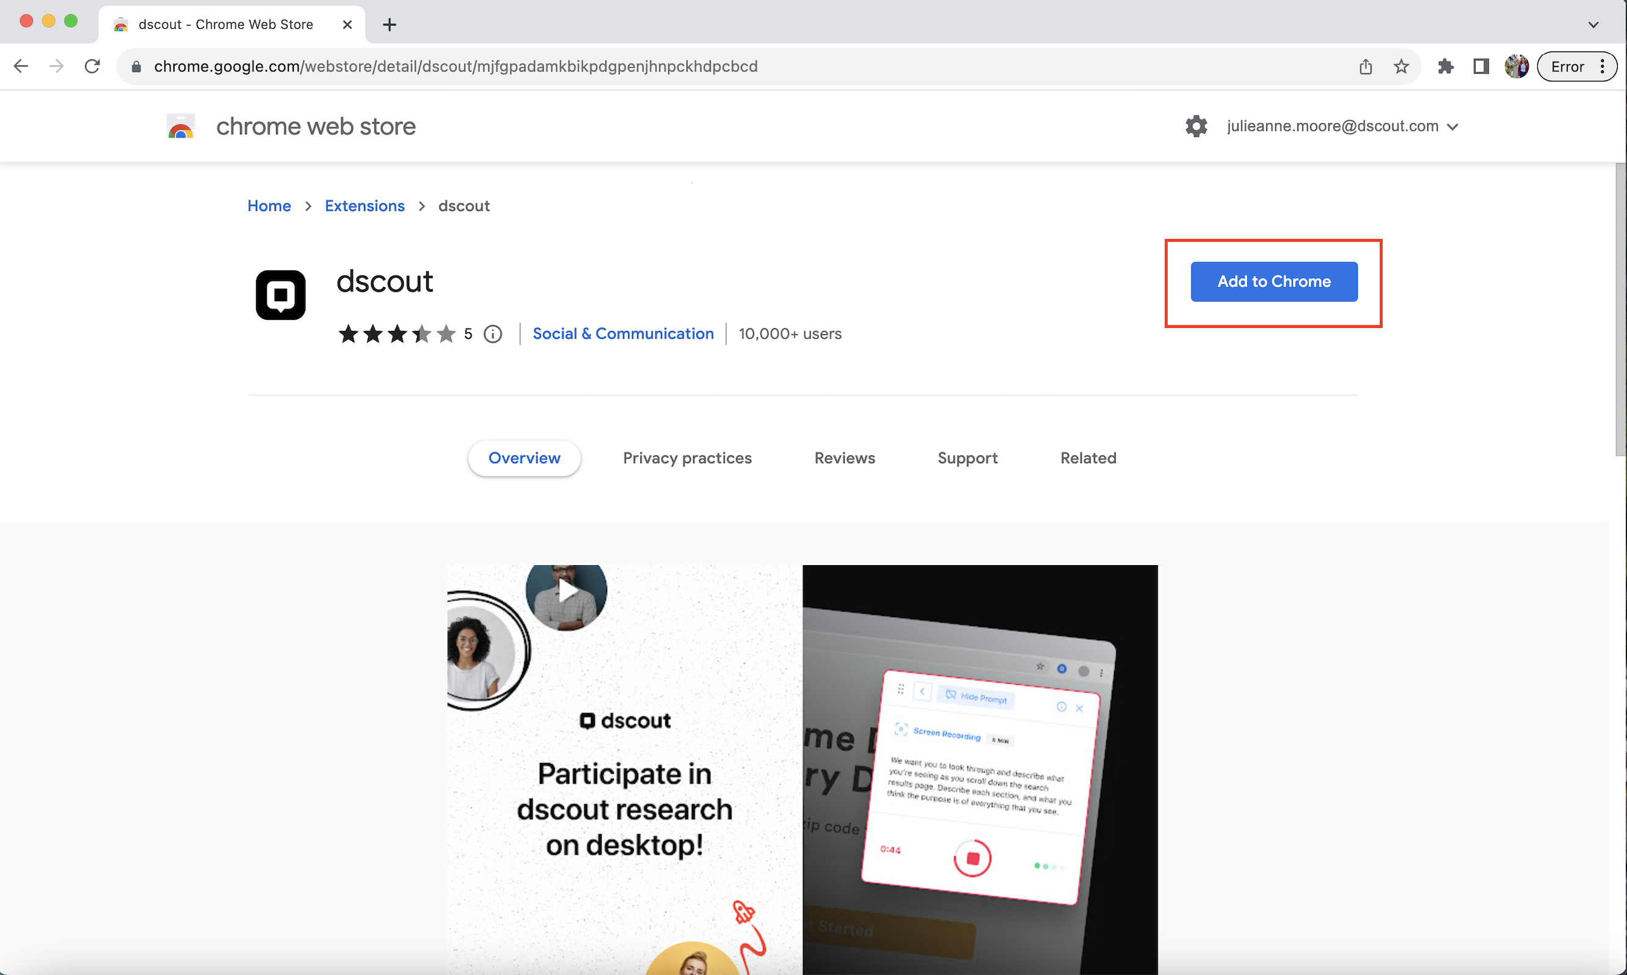Open the screen recording screenshot thumbnail

[x=980, y=769]
